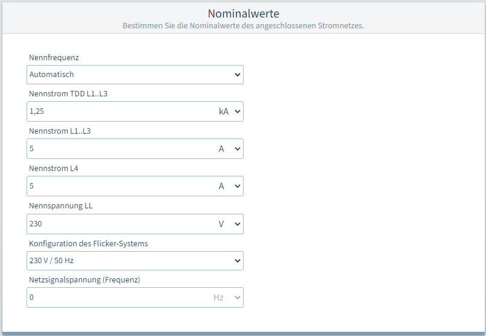Open the kA unit selector for Nennstrom TDD
This screenshot has width=486, height=336.
click(x=229, y=111)
